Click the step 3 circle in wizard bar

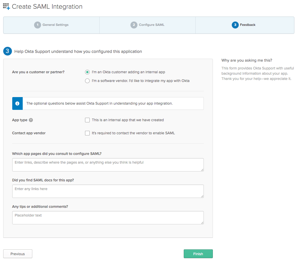click(235, 25)
